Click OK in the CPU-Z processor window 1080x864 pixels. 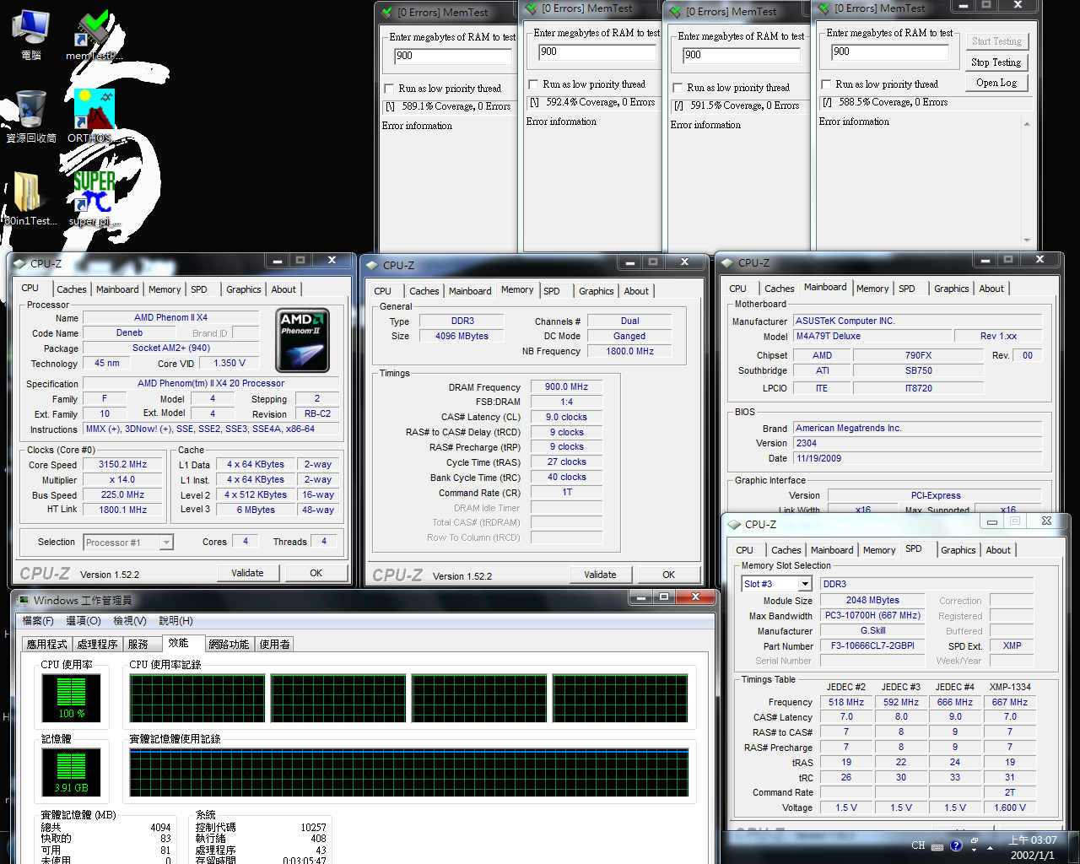click(316, 573)
